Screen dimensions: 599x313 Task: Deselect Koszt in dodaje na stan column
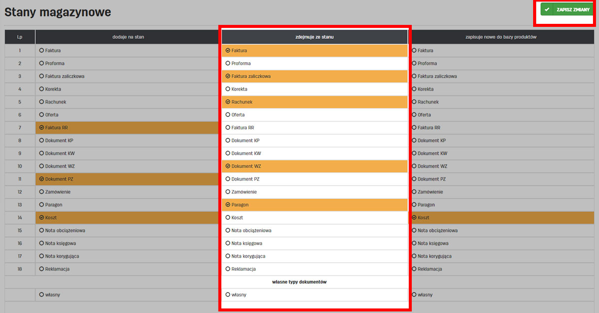41,217
